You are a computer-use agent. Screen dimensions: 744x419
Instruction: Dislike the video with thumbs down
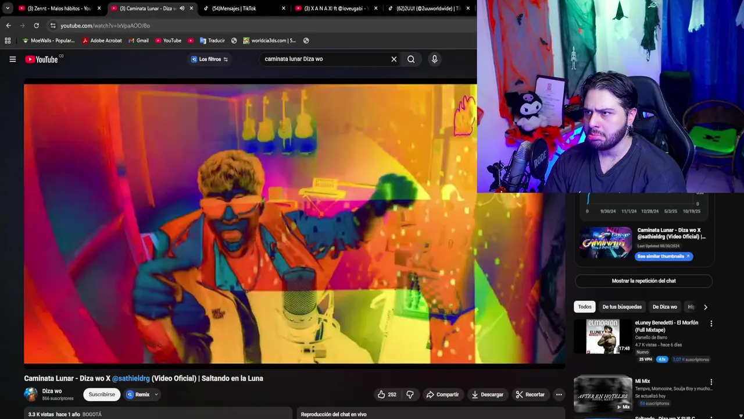click(410, 395)
